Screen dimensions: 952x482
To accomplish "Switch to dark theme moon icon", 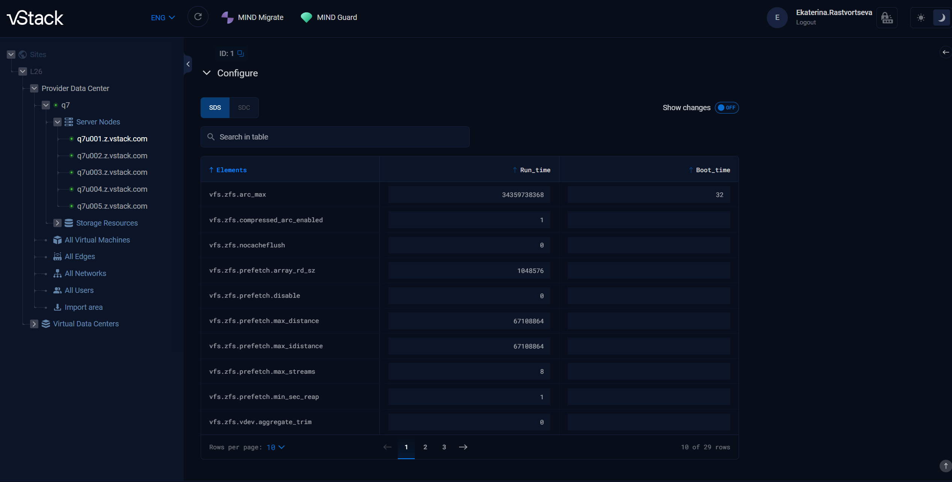I will [x=941, y=18].
